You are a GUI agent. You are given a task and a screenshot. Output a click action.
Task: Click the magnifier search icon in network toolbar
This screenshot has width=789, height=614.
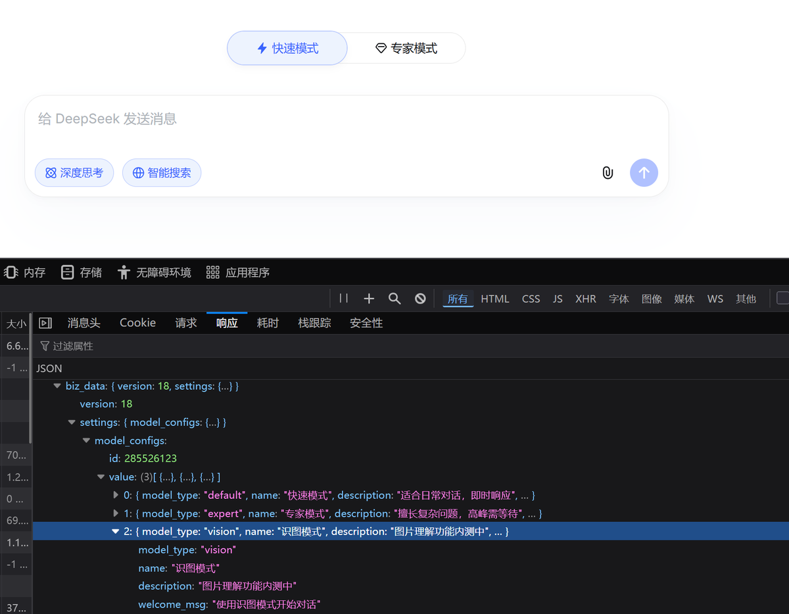click(394, 298)
